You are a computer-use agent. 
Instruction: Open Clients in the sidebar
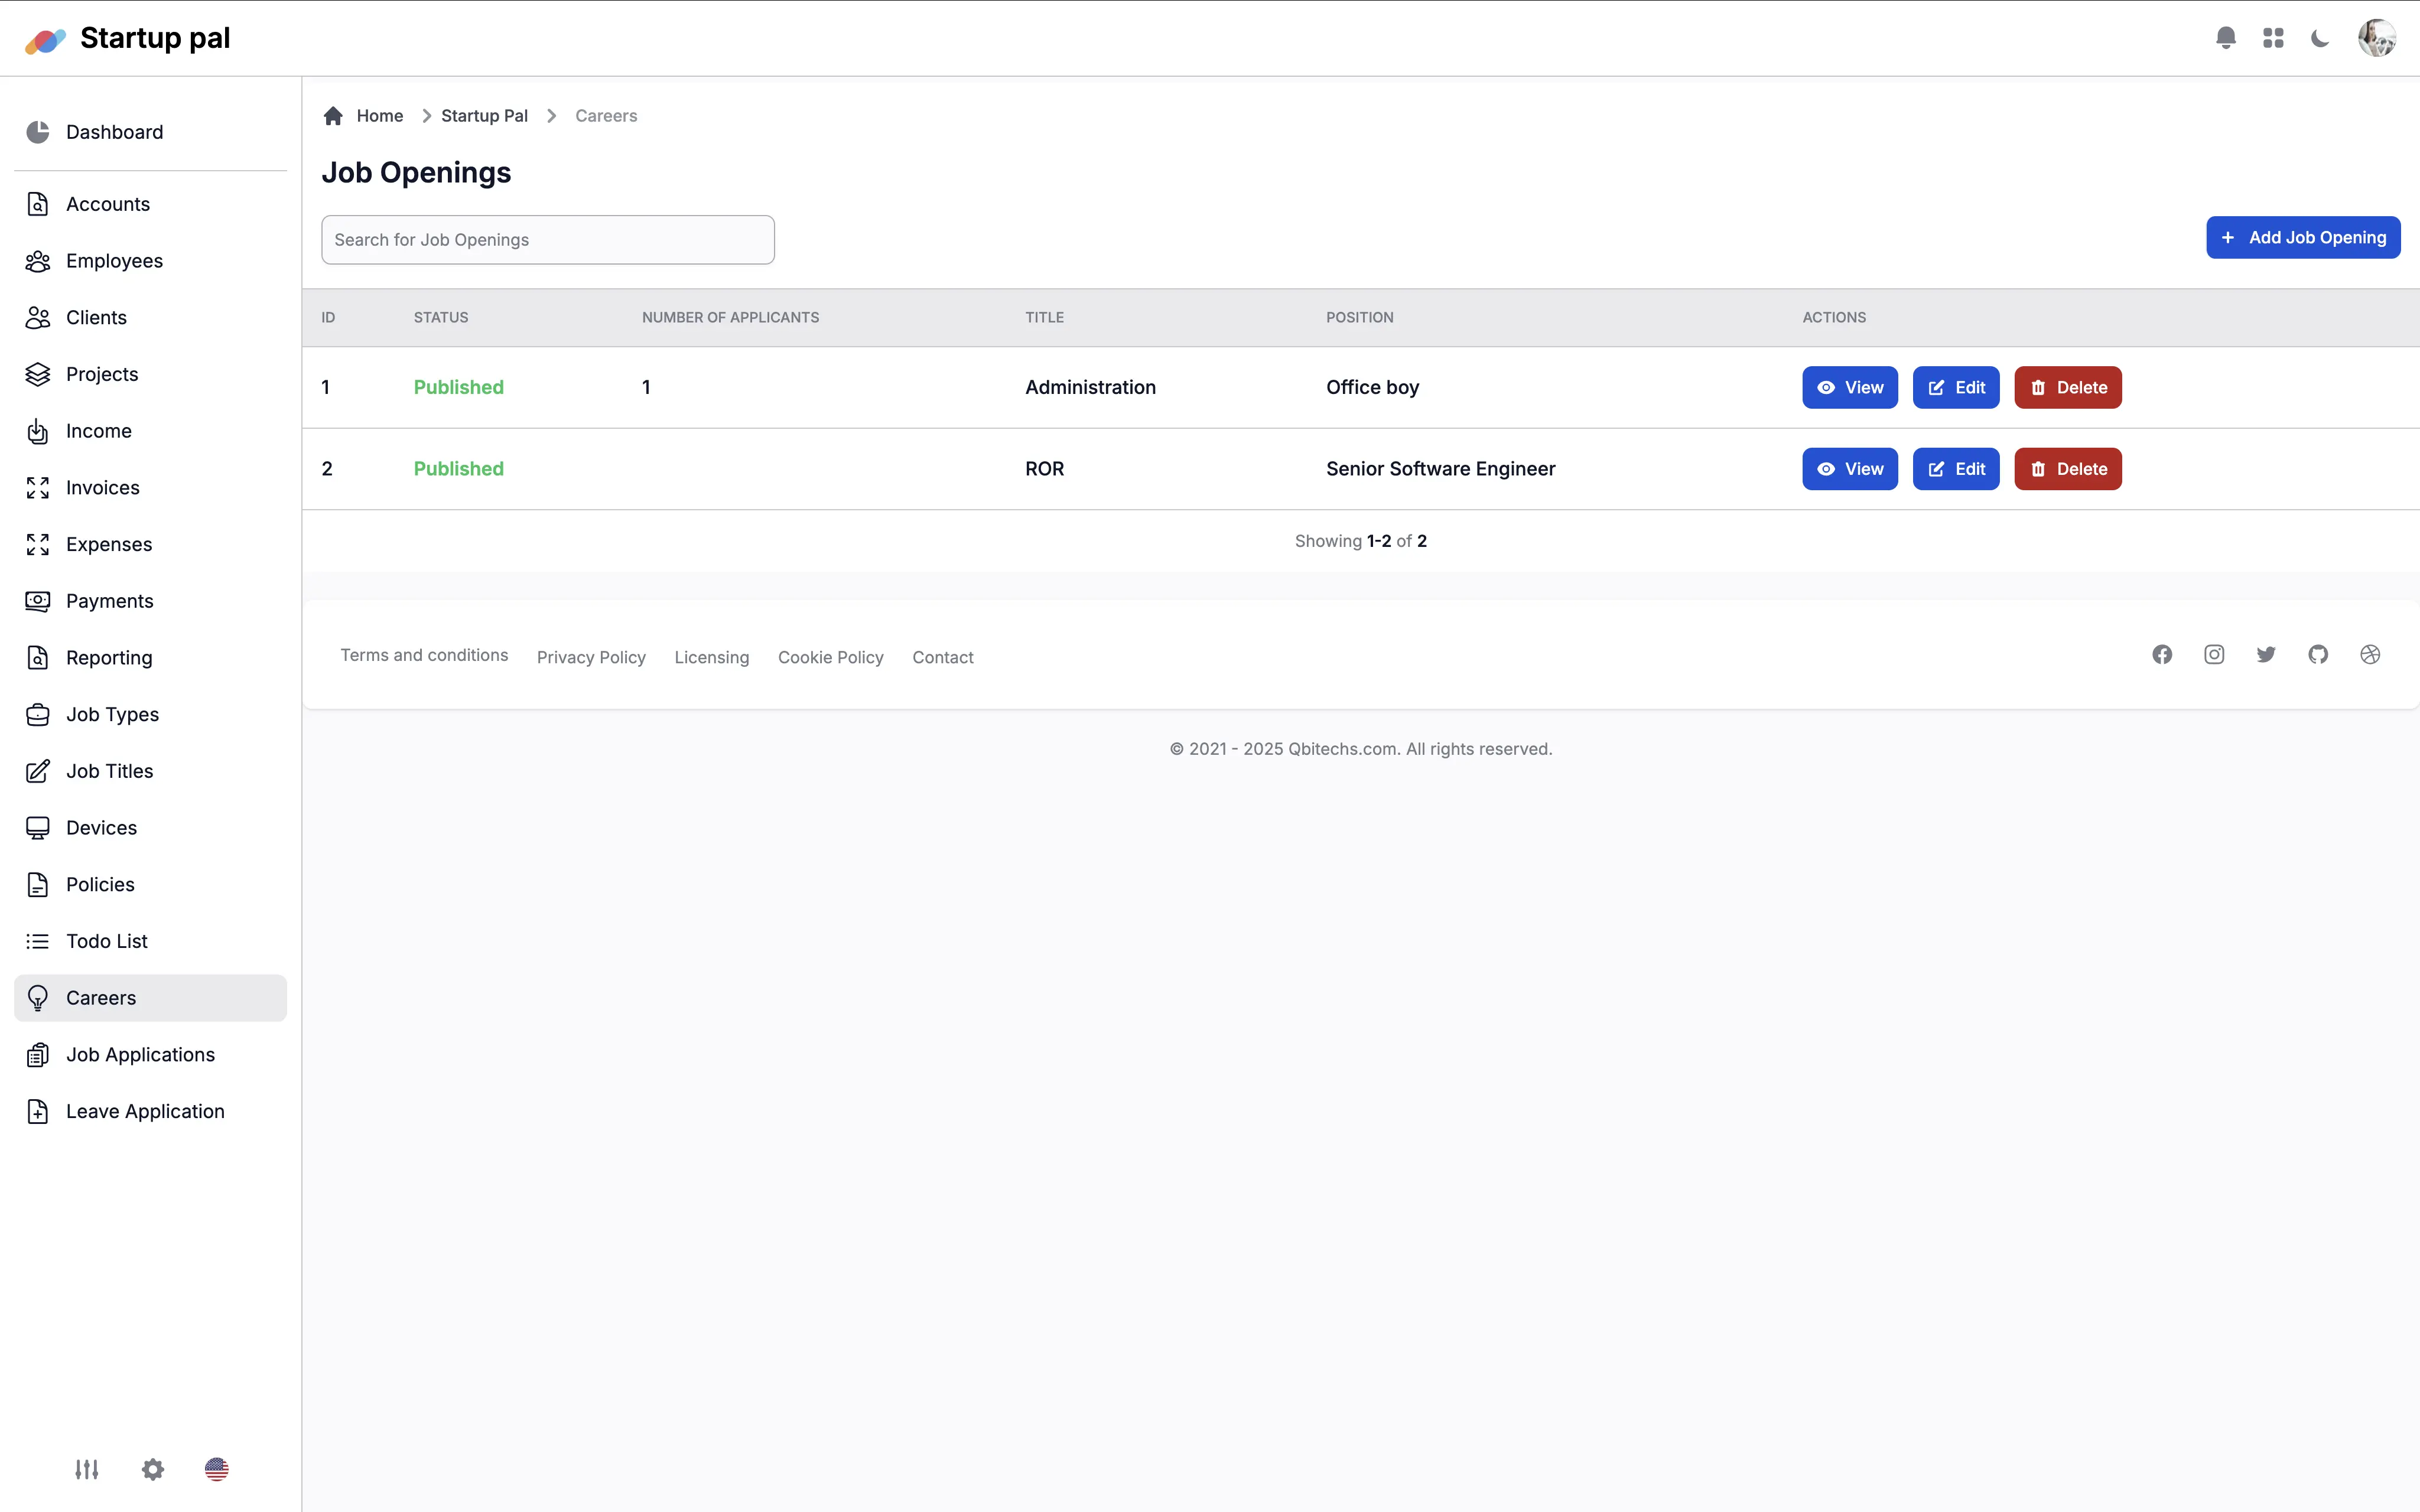point(150,318)
